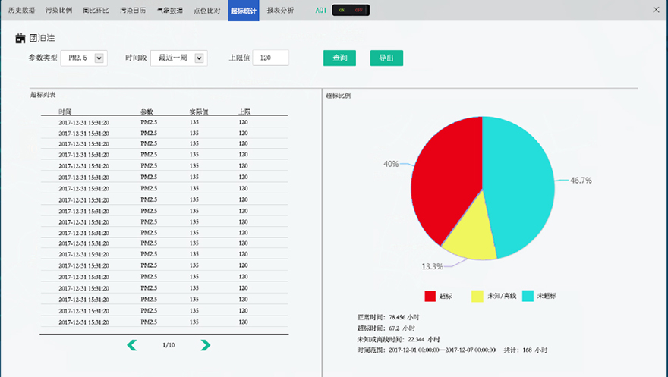Switch to the 历史数据 tab

pyautogui.click(x=21, y=11)
